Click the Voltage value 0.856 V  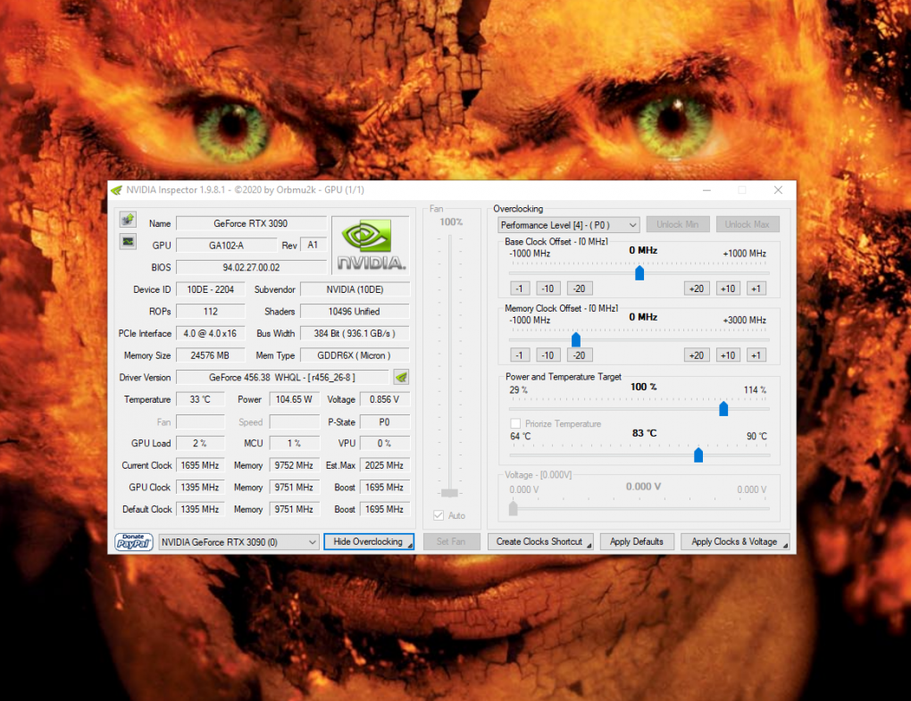tap(385, 399)
